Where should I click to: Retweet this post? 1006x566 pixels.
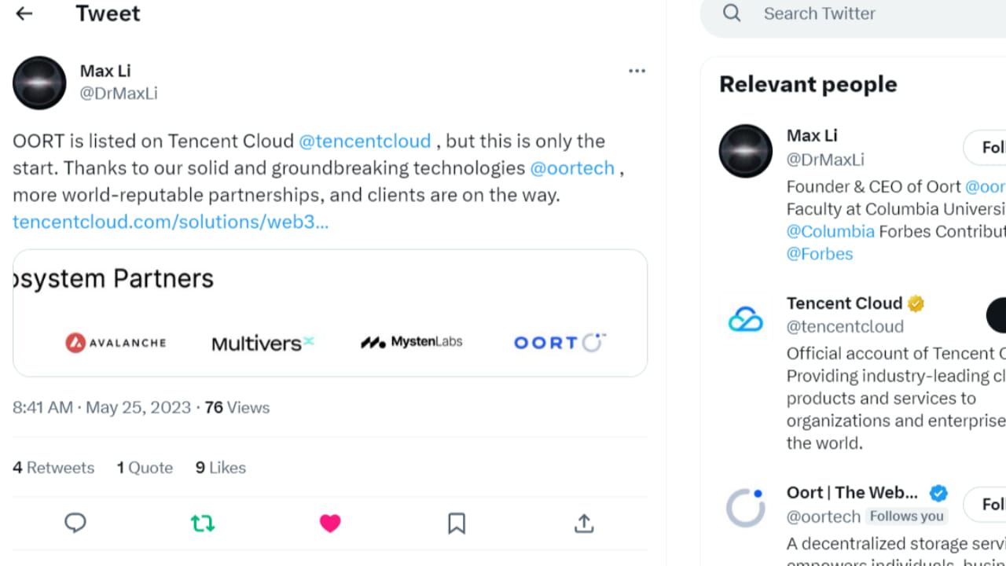tap(203, 523)
